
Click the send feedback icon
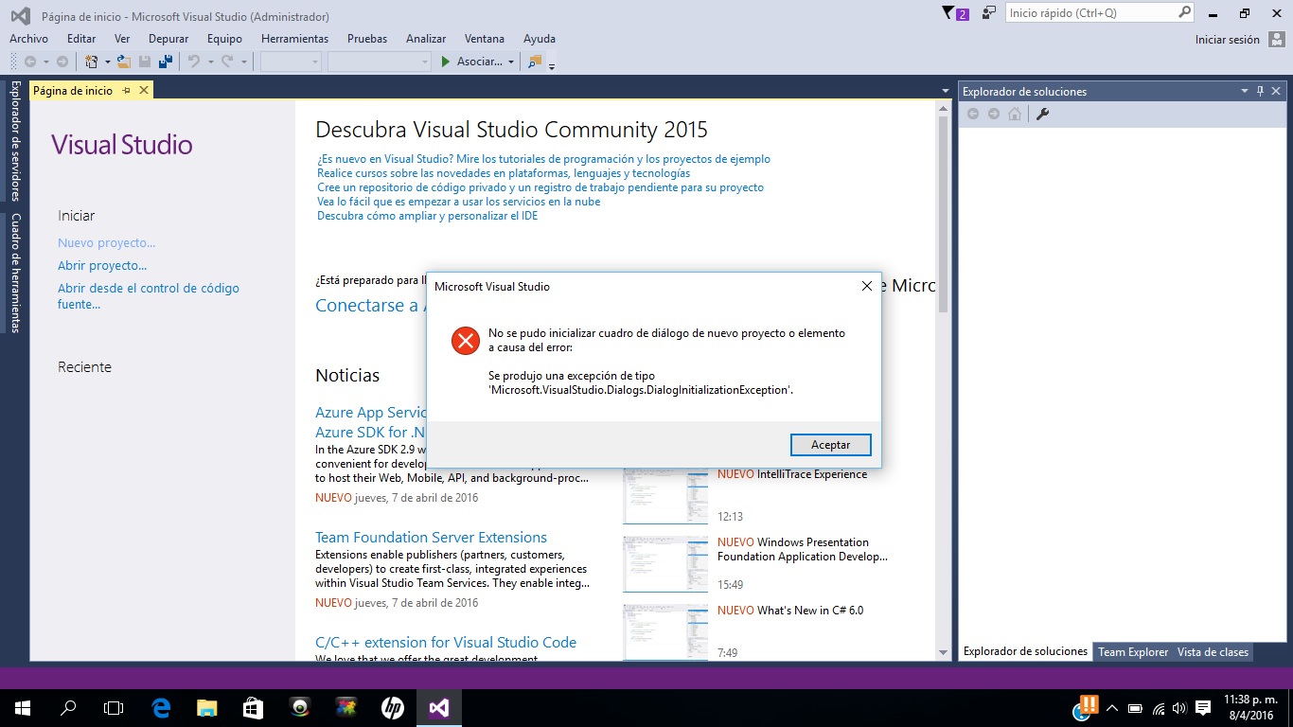click(x=989, y=13)
